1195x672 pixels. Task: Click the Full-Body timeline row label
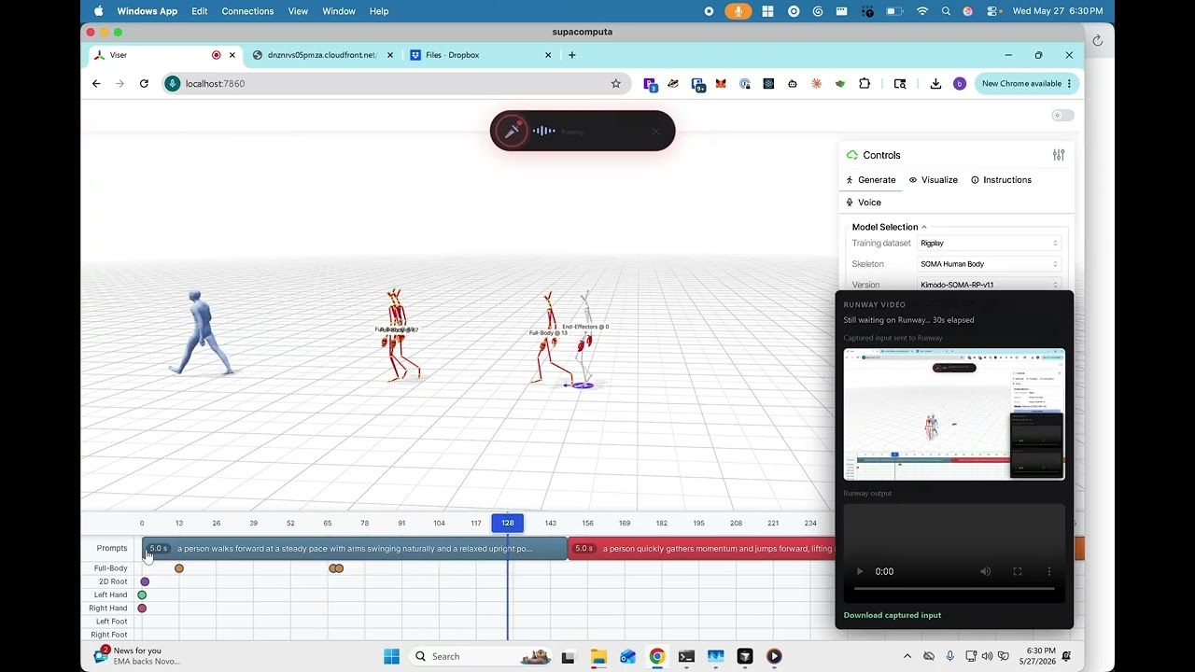(110, 568)
